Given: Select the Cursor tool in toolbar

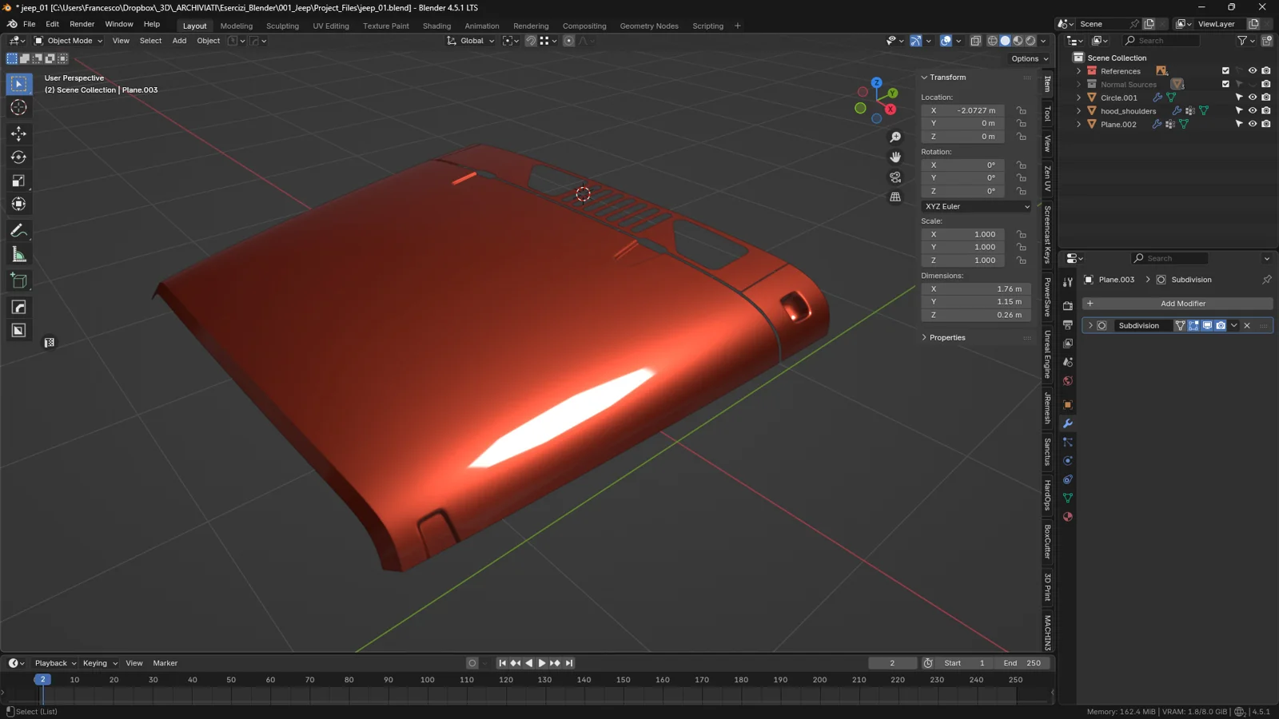Looking at the screenshot, I should [18, 108].
